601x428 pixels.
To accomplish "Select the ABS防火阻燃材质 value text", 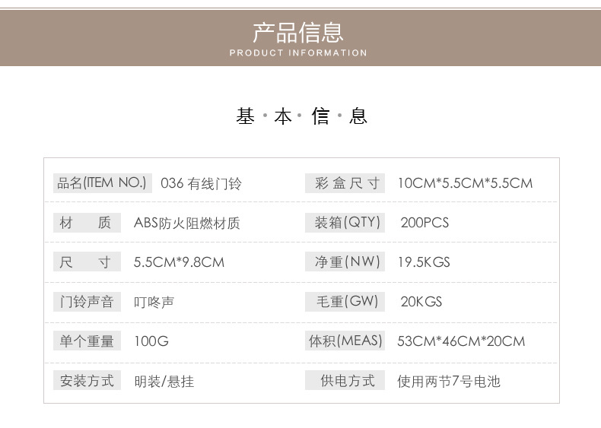I will pyautogui.click(x=186, y=223).
